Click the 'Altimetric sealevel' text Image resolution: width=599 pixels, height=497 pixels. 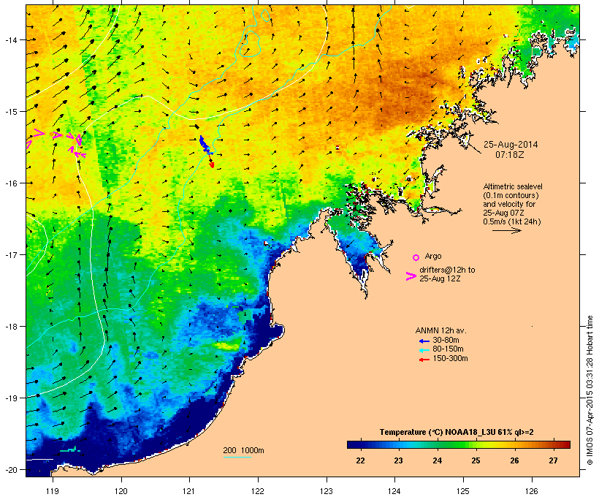tap(513, 186)
